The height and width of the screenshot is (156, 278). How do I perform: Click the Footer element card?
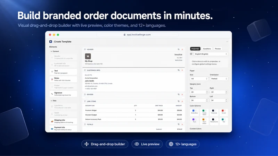click(x=63, y=86)
